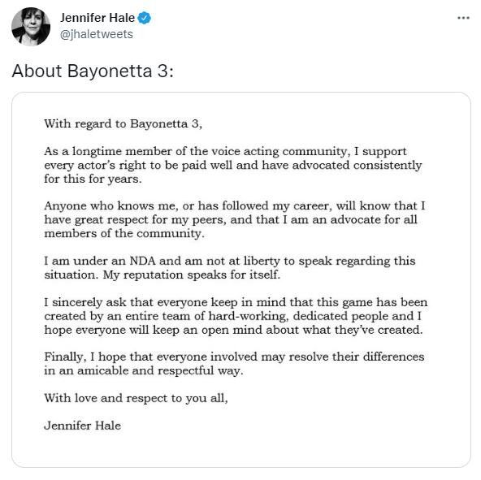The image size is (481, 480).
Task: Click the tweet text 'About Bayonetta 3:'
Action: (x=93, y=71)
